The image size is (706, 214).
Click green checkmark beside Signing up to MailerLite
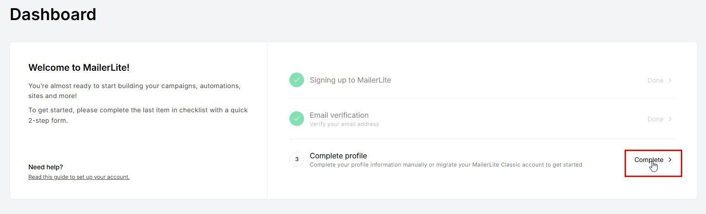click(x=296, y=80)
